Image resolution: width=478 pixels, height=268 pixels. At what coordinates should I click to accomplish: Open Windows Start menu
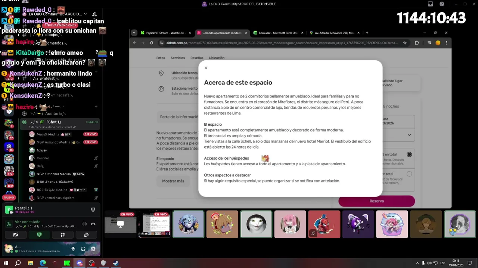pyautogui.click(x=6, y=263)
